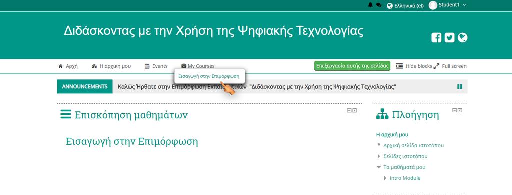Image resolution: width=512 pixels, height=195 pixels.
Task: Collapse the Πλοήγηση block with its minus icon
Action: [454, 110]
